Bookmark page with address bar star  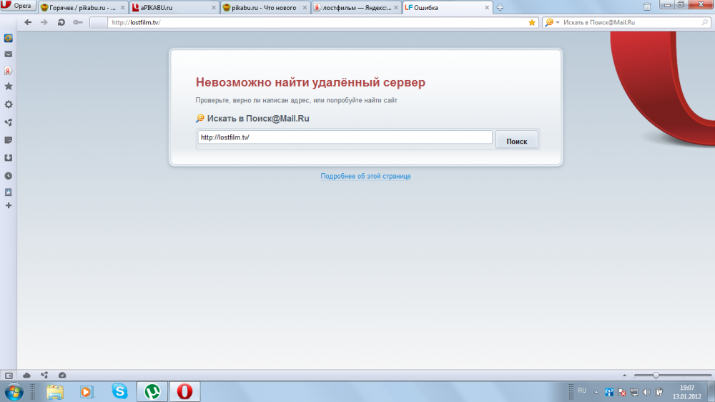click(532, 22)
